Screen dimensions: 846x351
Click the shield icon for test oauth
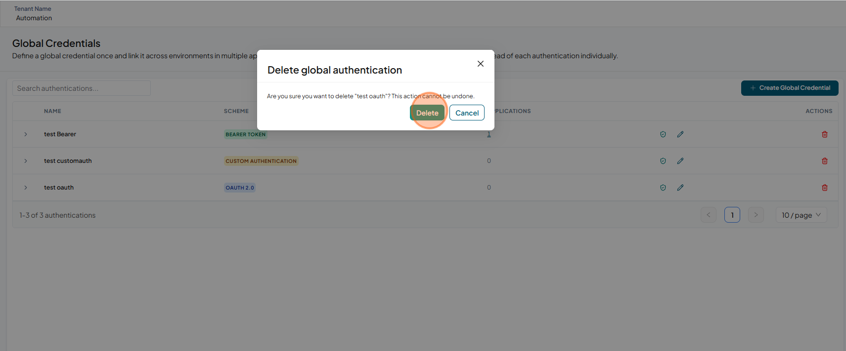tap(663, 188)
